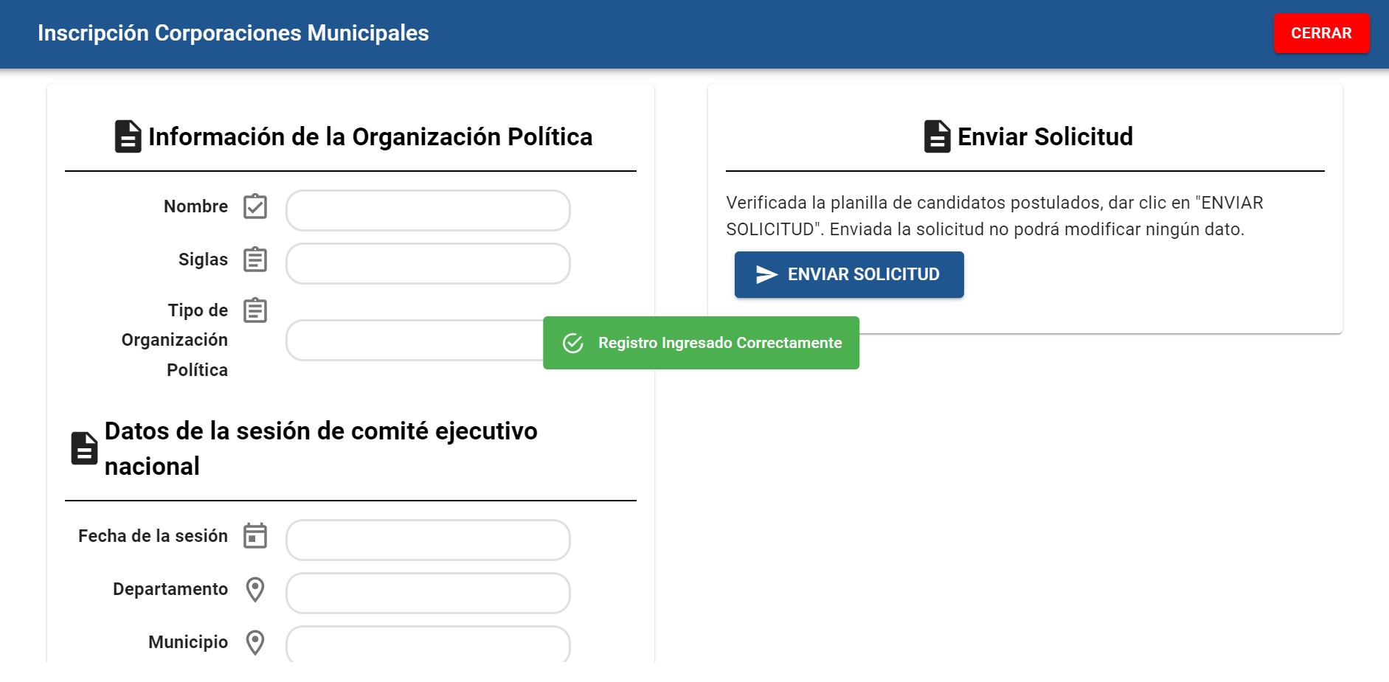Click the clipboard icon next to Siglas
Screen dimensions: 1389x682
[x=255, y=260]
